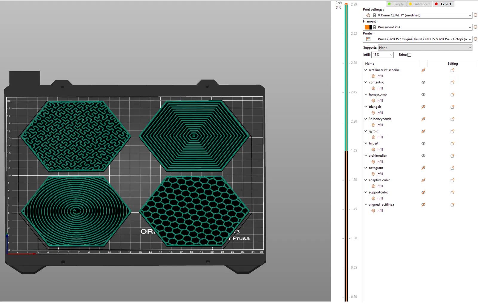Image resolution: width=478 pixels, height=304 pixels.
Task: Open the print settings gear next to 0.15mm QUALITY
Action: tap(475, 15)
